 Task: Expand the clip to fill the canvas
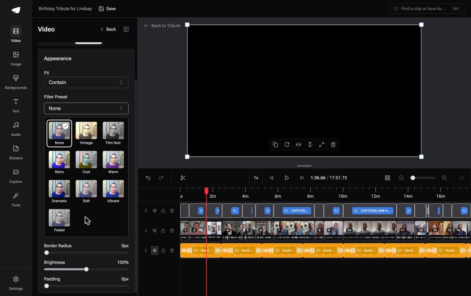click(x=321, y=145)
